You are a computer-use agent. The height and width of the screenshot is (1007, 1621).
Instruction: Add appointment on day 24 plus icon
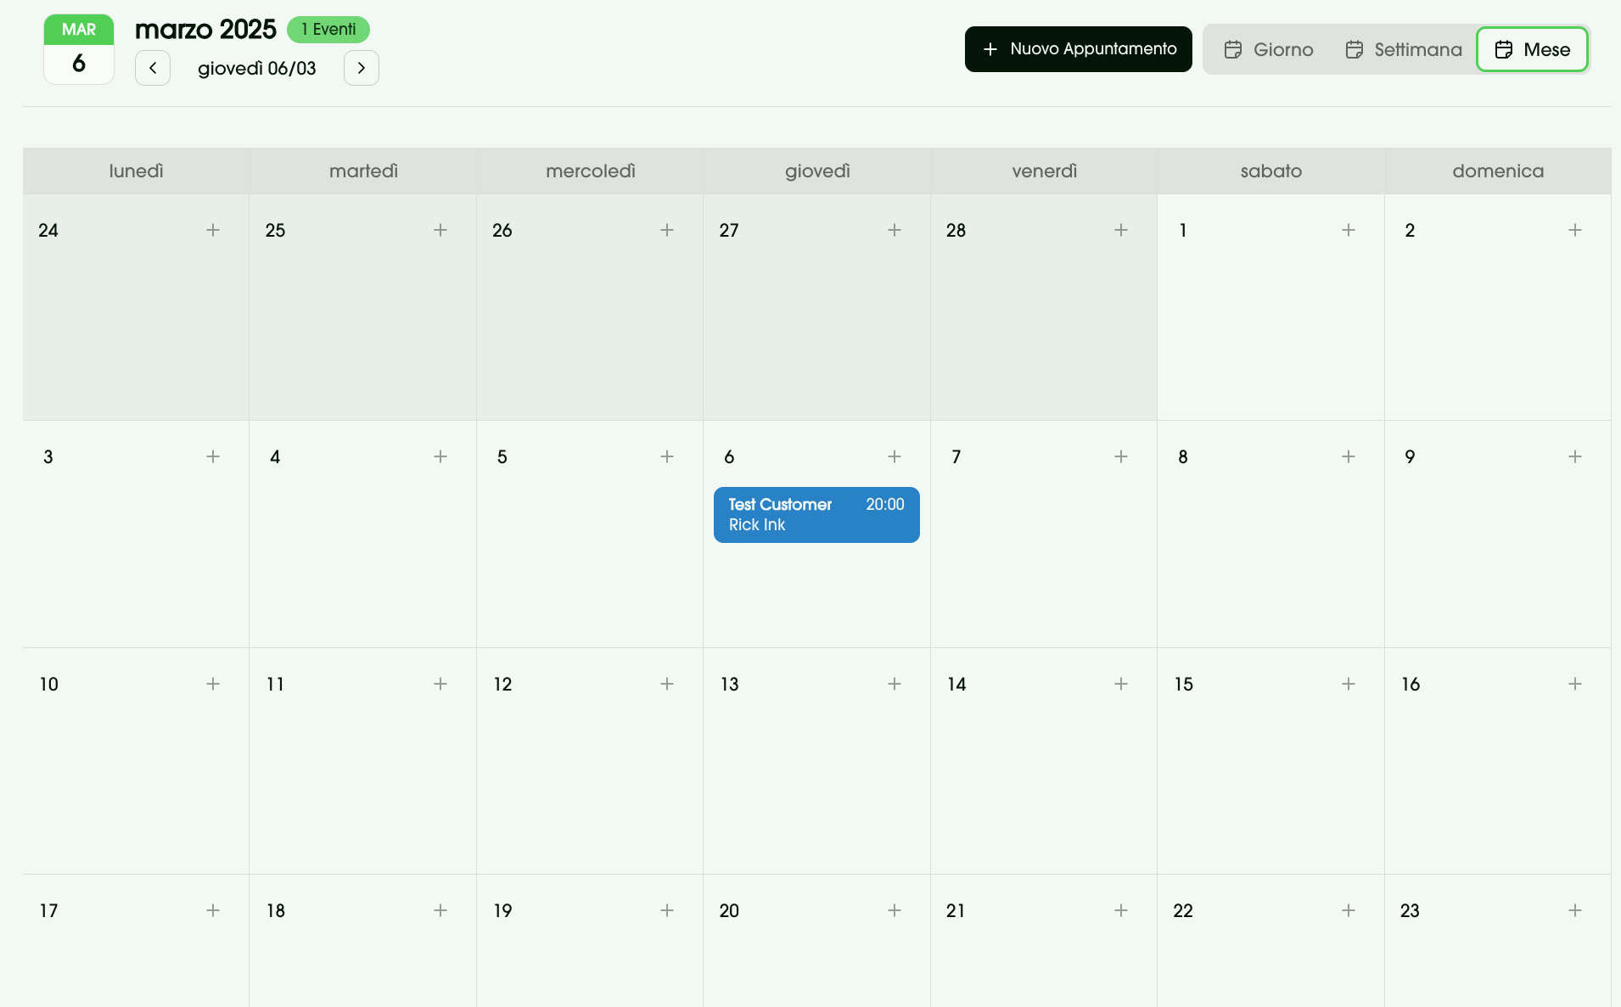[x=213, y=230]
